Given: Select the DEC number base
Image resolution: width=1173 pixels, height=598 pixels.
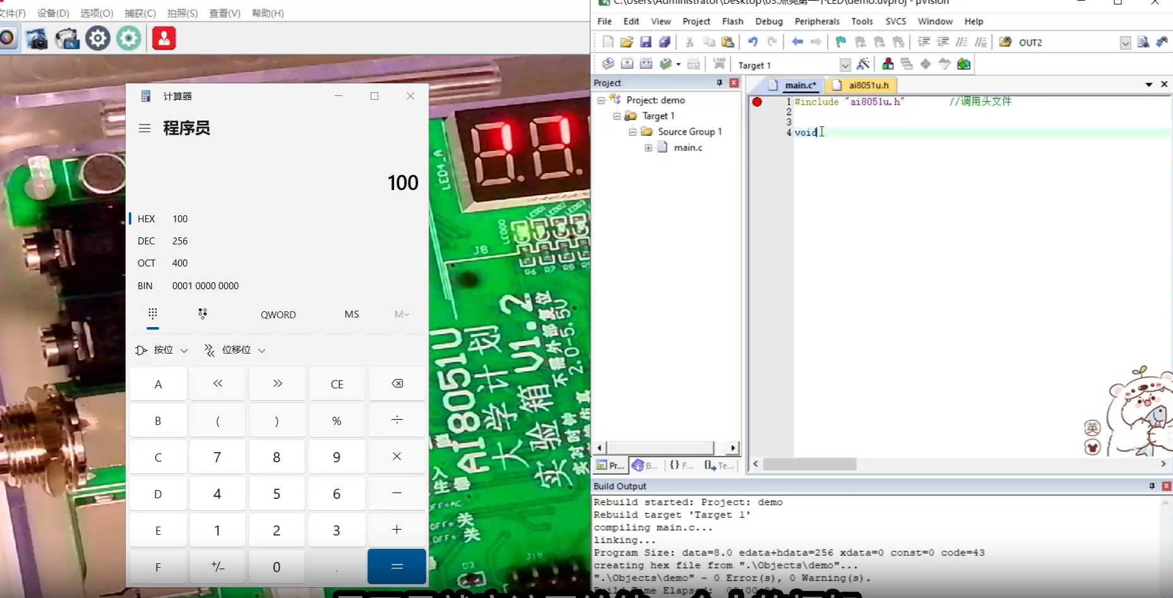Looking at the screenshot, I should [x=278, y=241].
